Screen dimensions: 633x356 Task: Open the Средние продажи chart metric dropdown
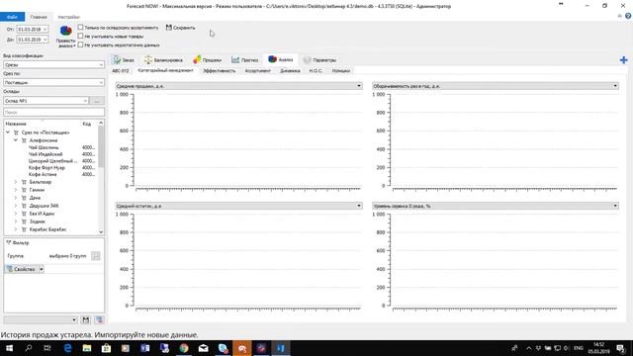(x=238, y=86)
